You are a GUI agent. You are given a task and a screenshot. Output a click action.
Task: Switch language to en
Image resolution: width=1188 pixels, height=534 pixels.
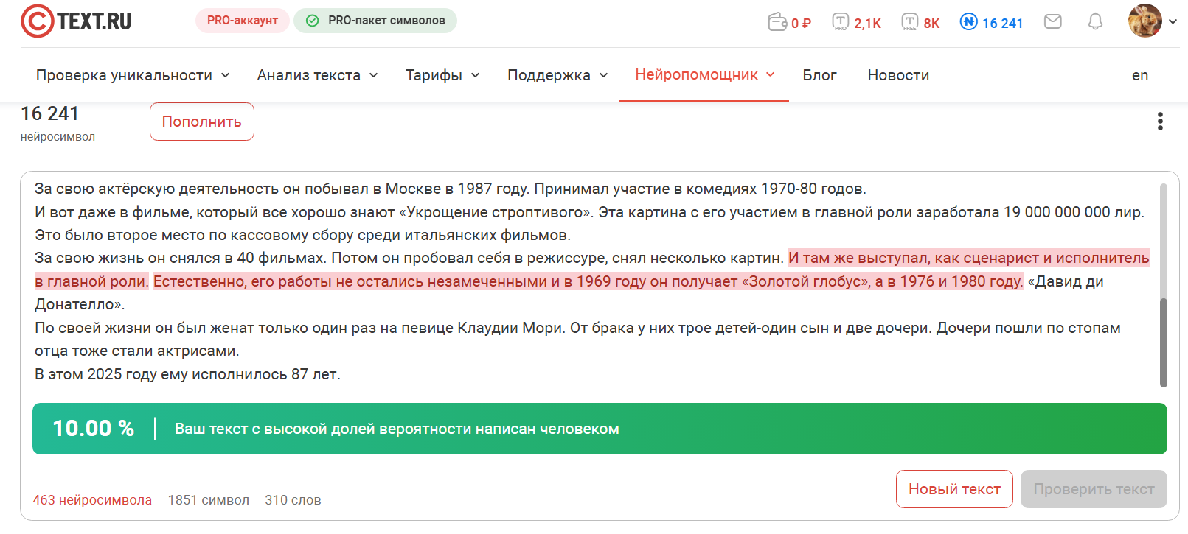1140,75
